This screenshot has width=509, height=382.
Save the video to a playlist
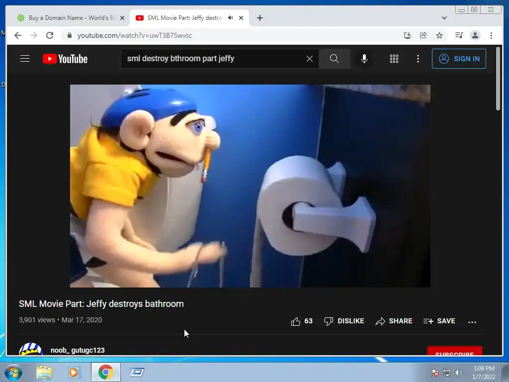[x=439, y=321]
